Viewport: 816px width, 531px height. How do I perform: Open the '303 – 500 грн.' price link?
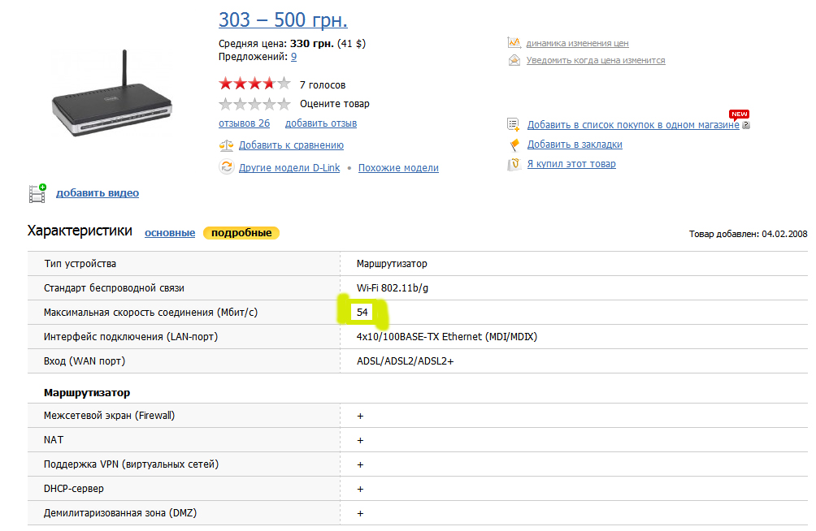point(283,19)
